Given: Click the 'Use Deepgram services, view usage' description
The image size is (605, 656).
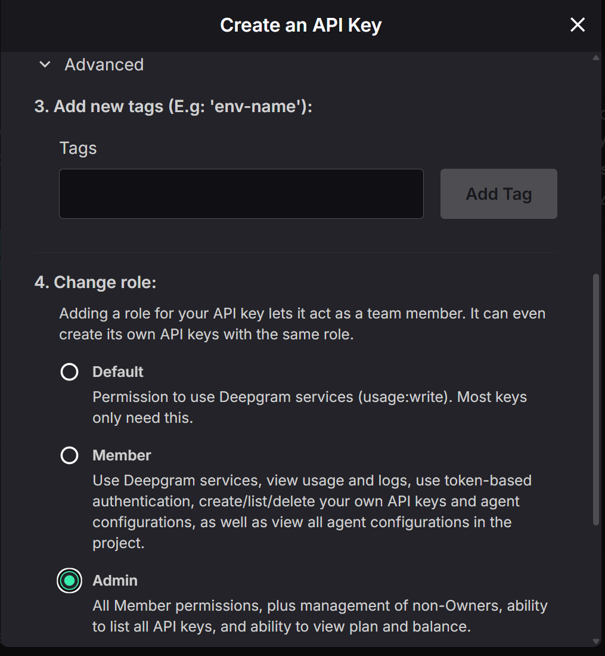Looking at the screenshot, I should [312, 512].
